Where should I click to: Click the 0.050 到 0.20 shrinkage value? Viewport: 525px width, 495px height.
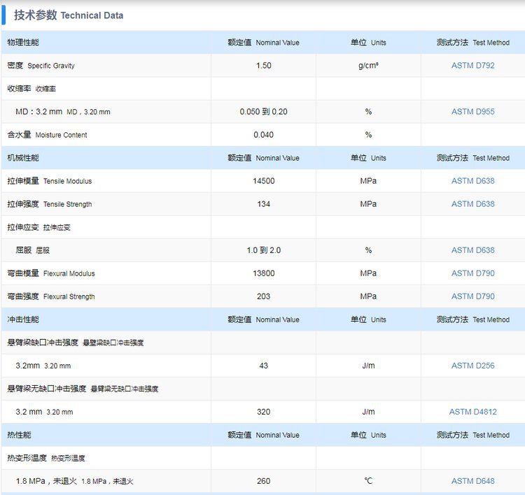[x=263, y=112]
